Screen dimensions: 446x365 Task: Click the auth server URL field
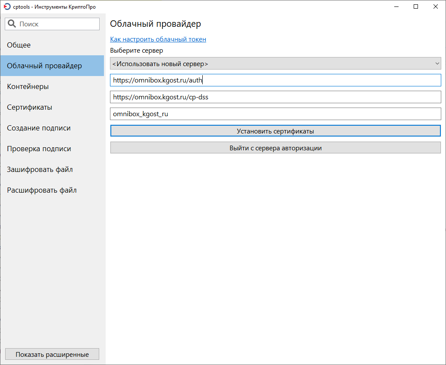pyautogui.click(x=275, y=80)
